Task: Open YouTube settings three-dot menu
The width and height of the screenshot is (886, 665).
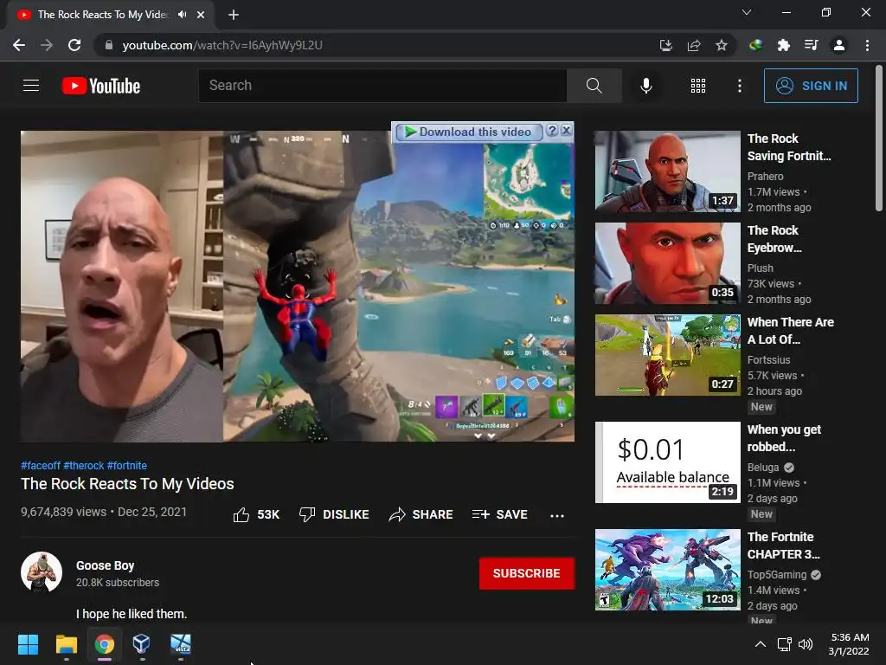Action: click(739, 86)
